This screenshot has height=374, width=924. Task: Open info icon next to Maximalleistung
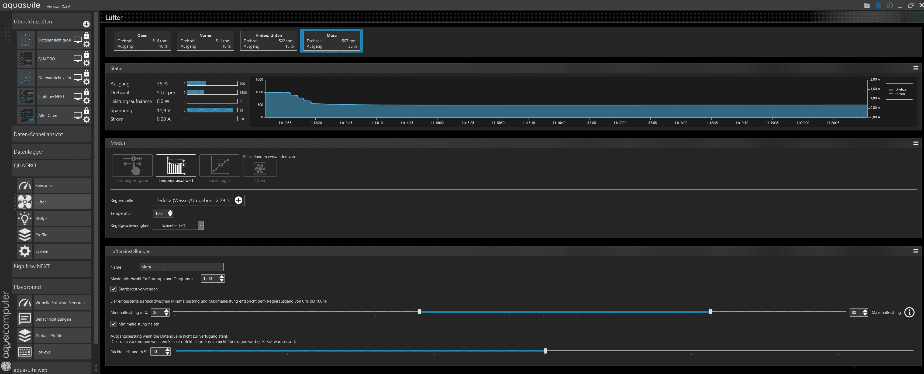point(909,312)
